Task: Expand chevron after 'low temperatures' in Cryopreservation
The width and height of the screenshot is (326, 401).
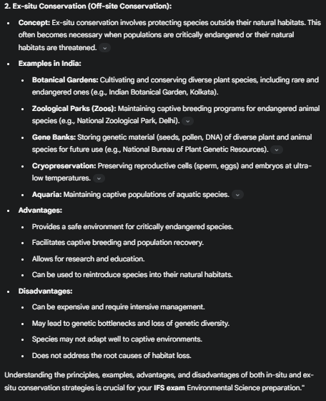Action: pos(99,178)
